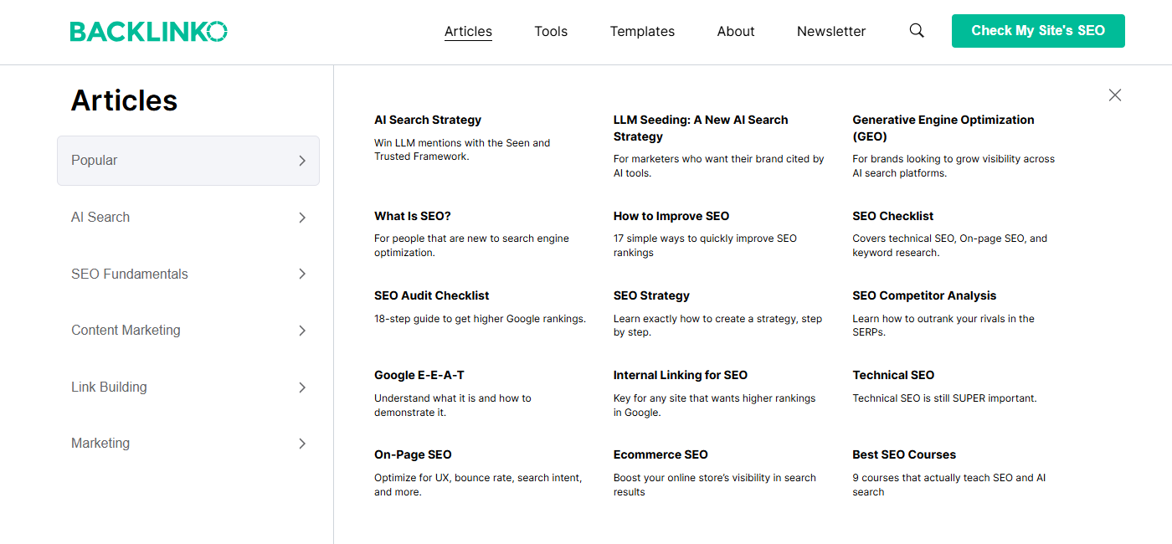Select the Articles menu item
Viewport: 1172px width, 544px height.
[x=468, y=31]
